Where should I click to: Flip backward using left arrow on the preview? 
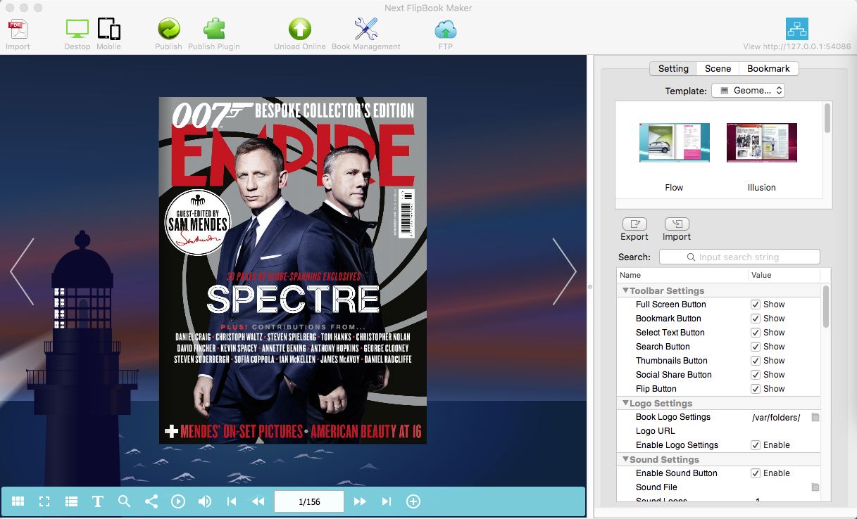[22, 271]
